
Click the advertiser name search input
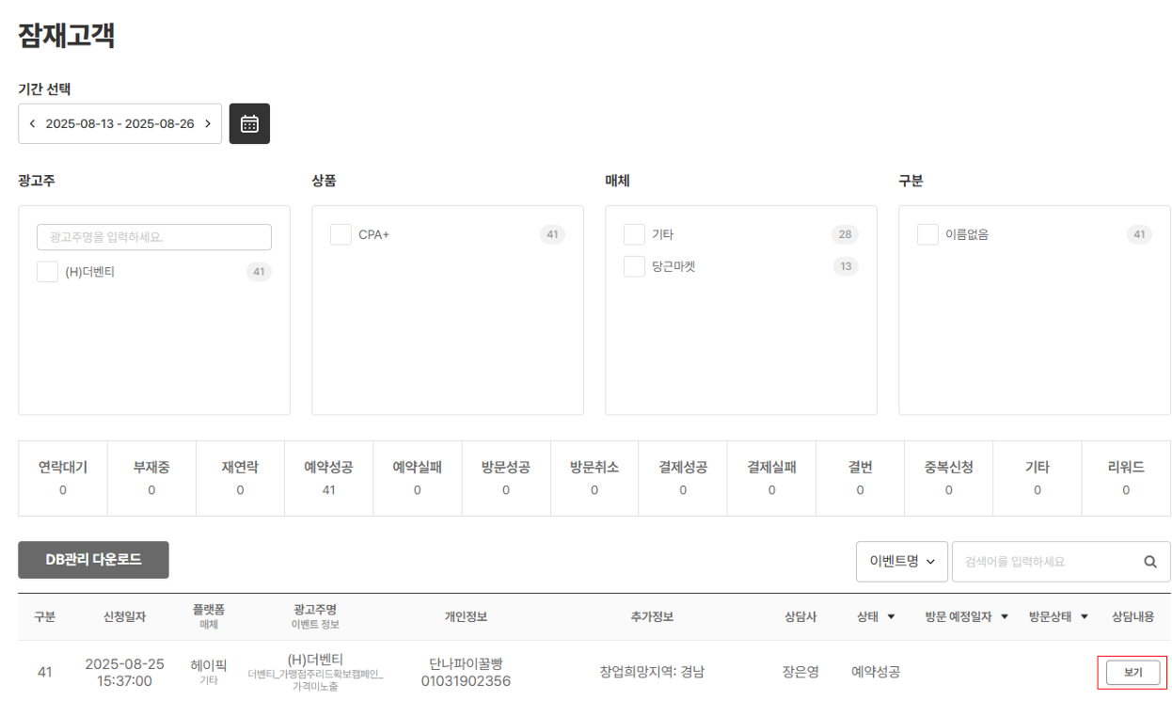[x=153, y=236]
